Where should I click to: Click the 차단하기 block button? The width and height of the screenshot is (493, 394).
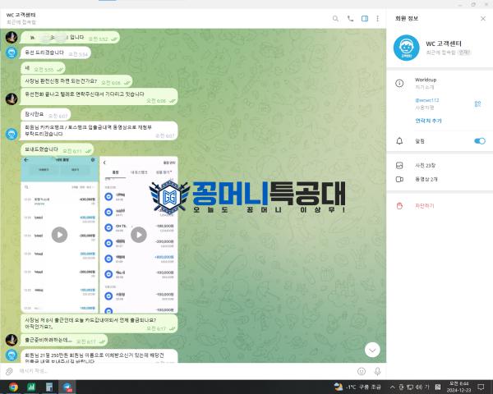(x=425, y=206)
